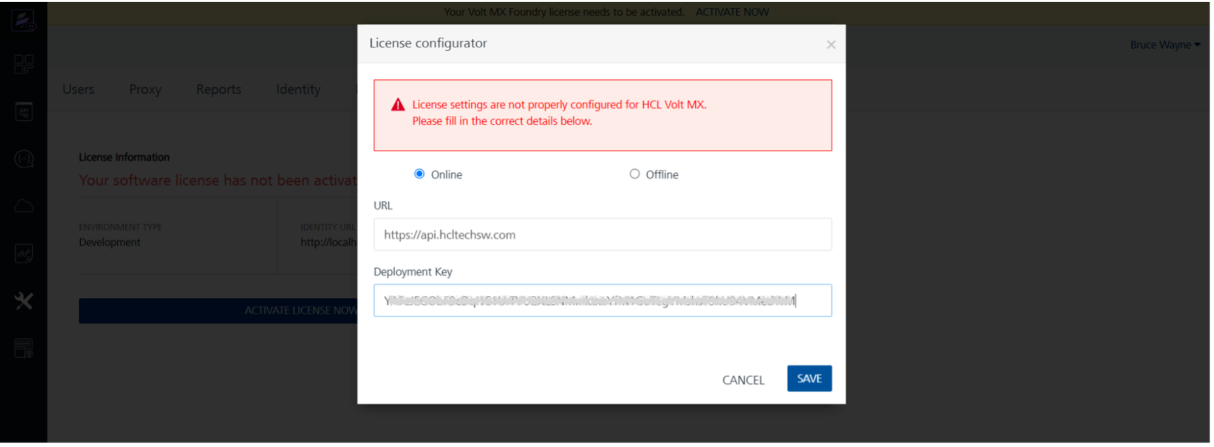
Task: Click the wrench Settings sidebar icon
Action: pos(24,301)
